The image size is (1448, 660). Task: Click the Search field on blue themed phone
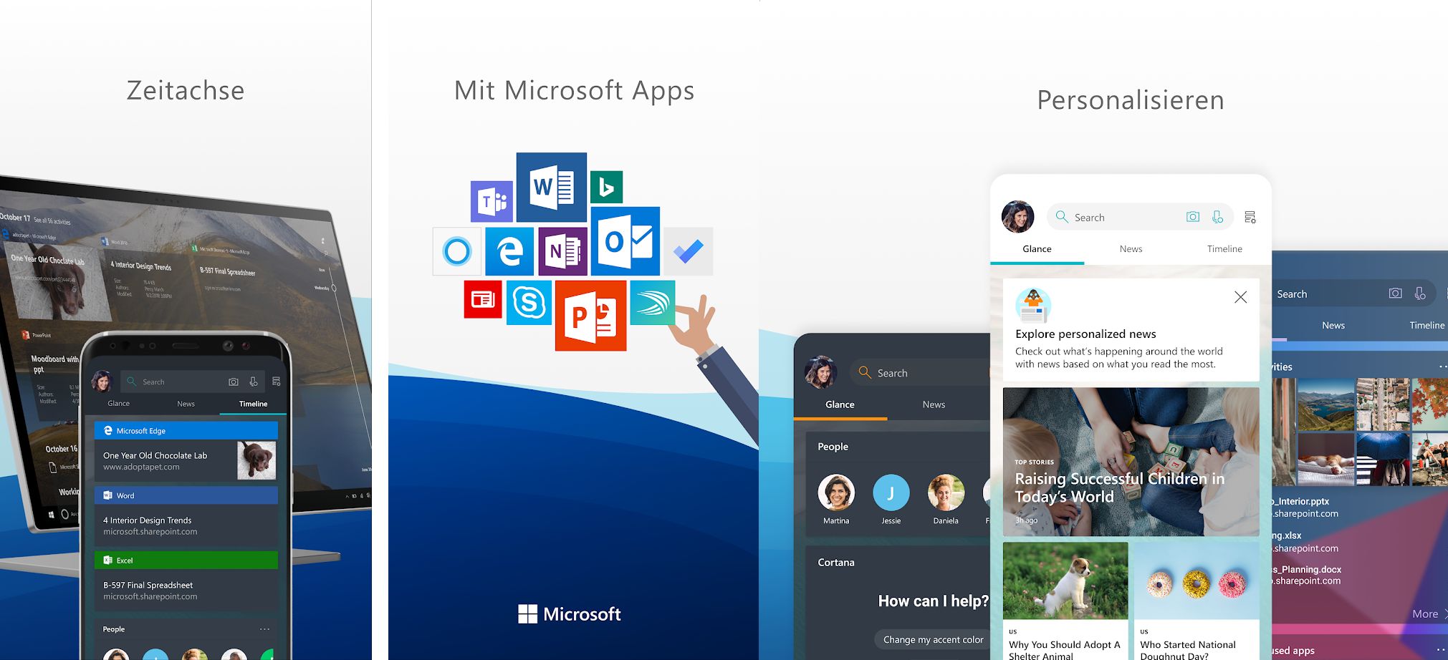(1353, 293)
